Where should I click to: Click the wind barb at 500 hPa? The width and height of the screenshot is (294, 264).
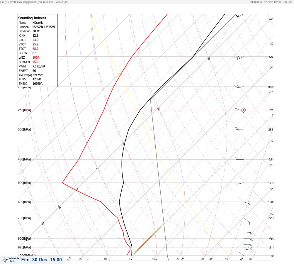coord(240,183)
